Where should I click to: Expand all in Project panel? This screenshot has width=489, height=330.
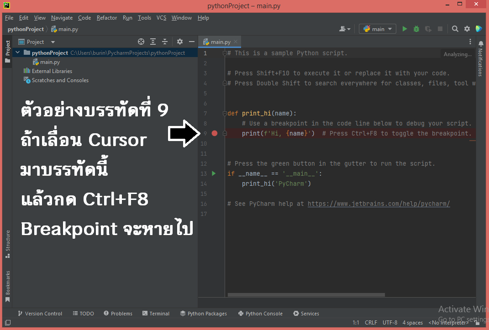point(153,42)
